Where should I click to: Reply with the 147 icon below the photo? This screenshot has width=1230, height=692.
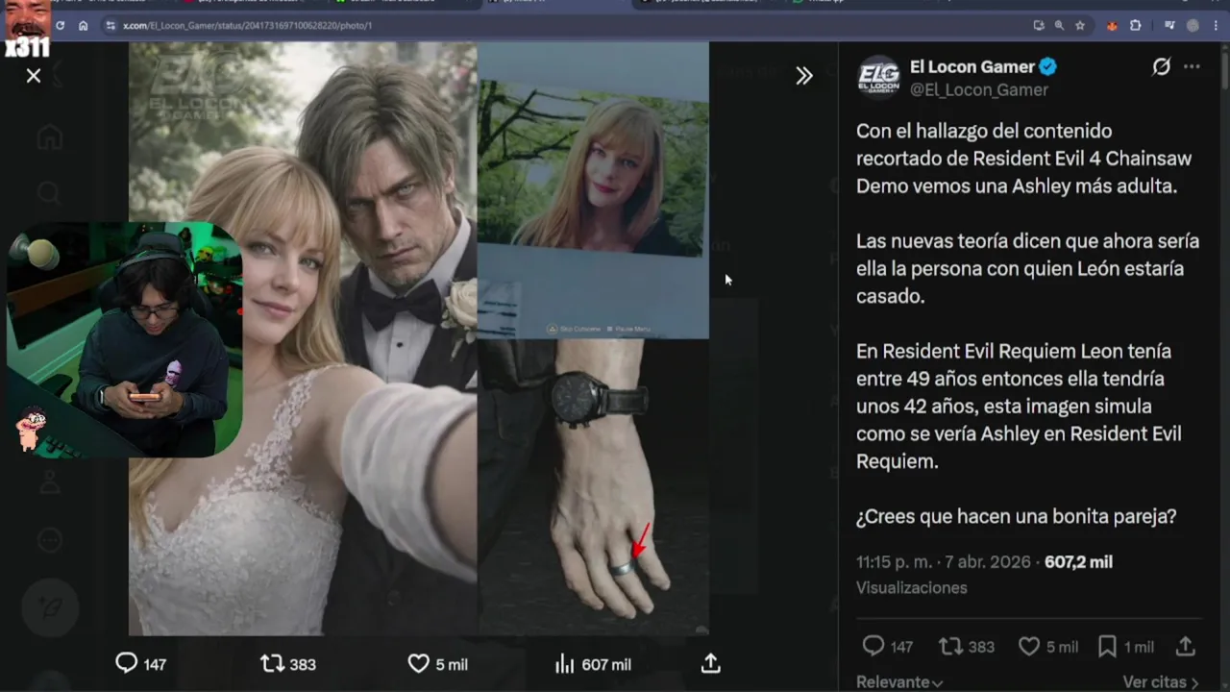(x=140, y=663)
